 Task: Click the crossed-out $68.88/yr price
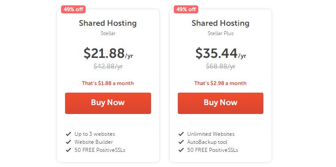(221, 66)
